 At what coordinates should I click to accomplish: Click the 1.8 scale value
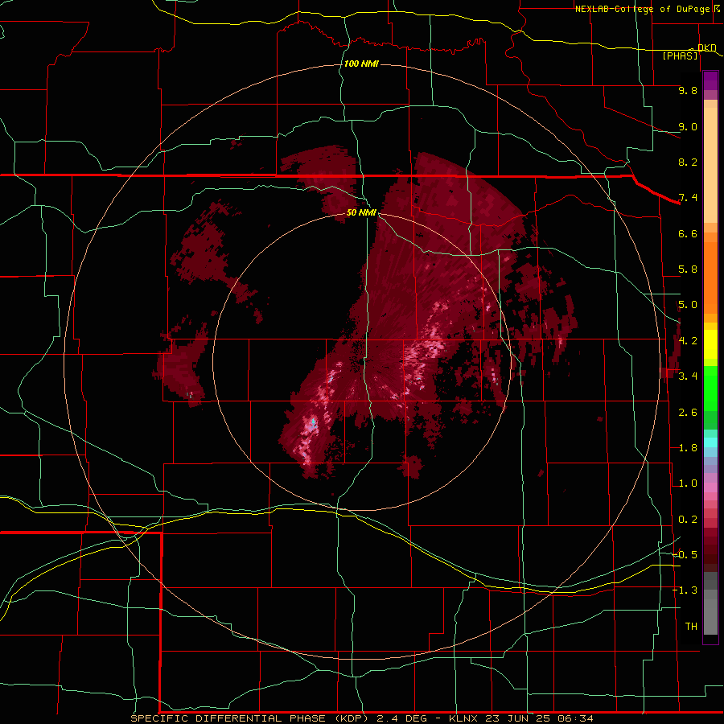pos(688,448)
